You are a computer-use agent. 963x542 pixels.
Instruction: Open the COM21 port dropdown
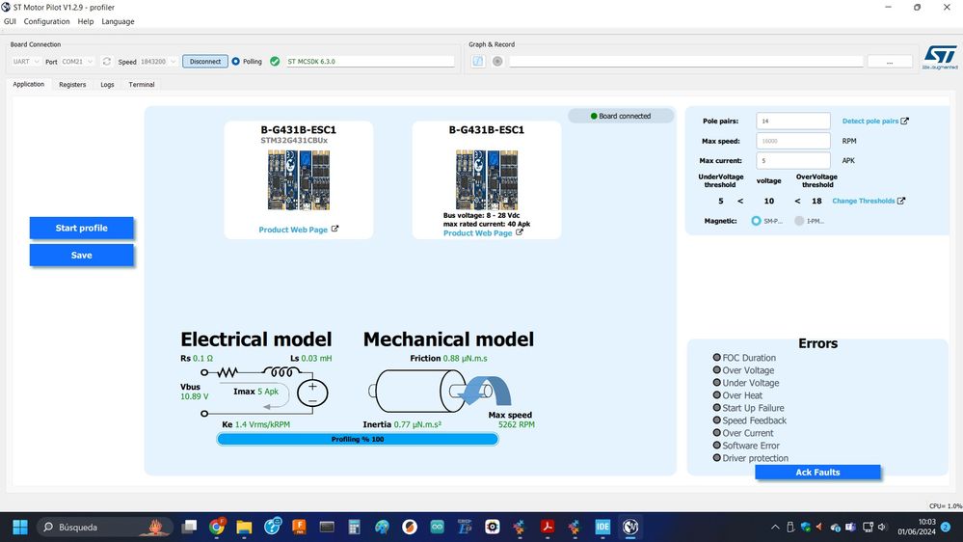pos(77,62)
